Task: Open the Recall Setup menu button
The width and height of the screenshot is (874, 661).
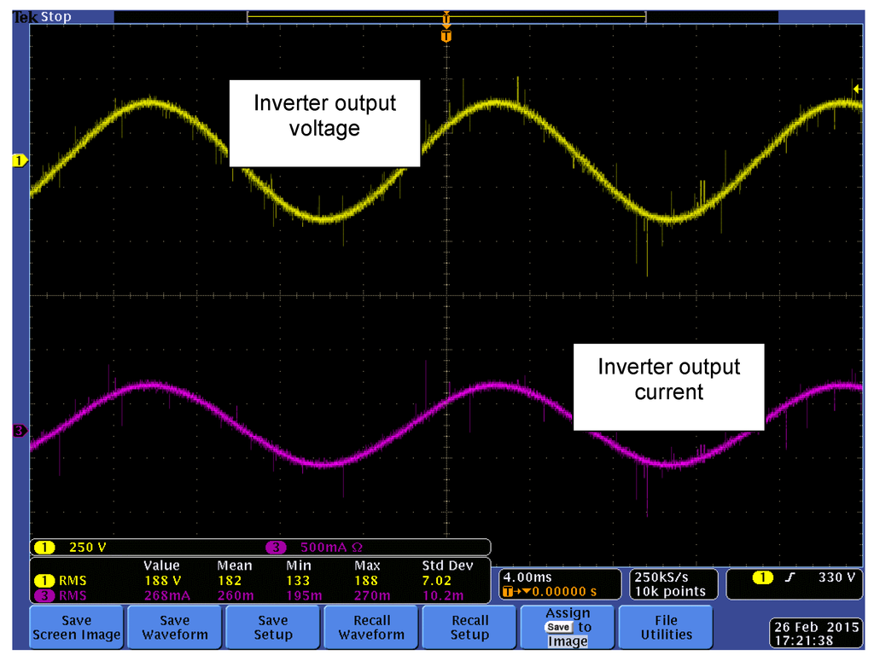Action: [x=469, y=628]
